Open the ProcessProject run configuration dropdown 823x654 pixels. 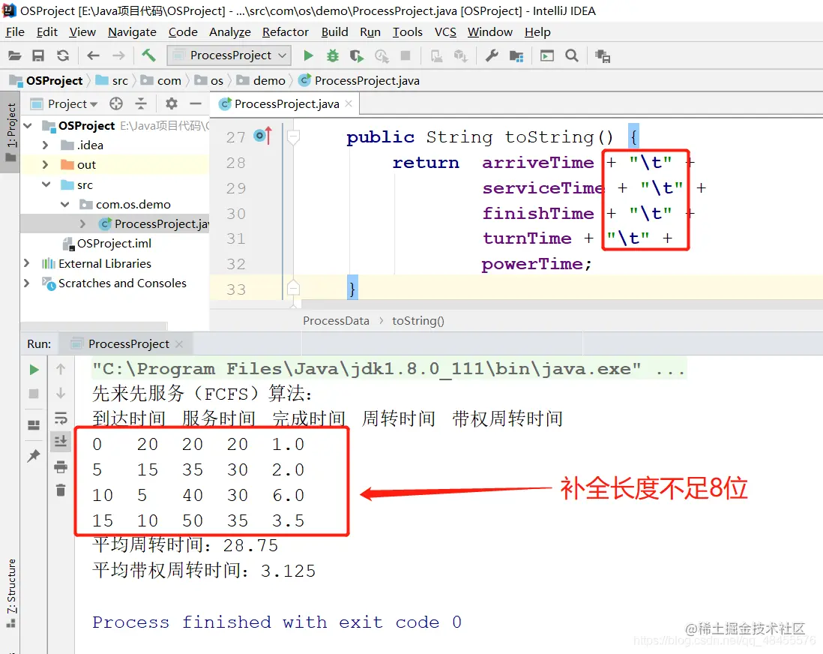pos(229,55)
